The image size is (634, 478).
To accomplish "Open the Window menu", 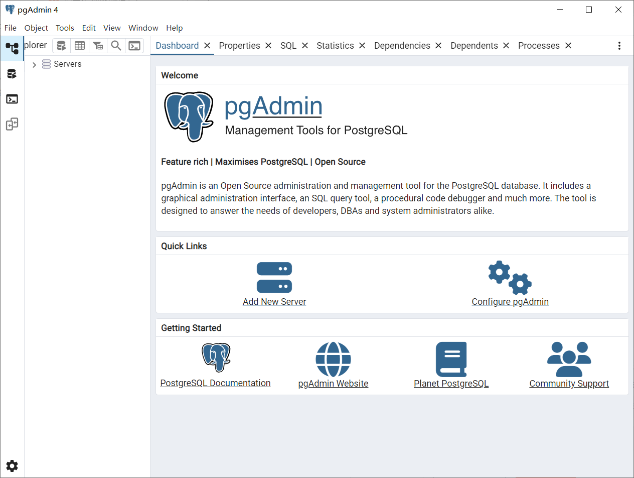I will point(143,28).
